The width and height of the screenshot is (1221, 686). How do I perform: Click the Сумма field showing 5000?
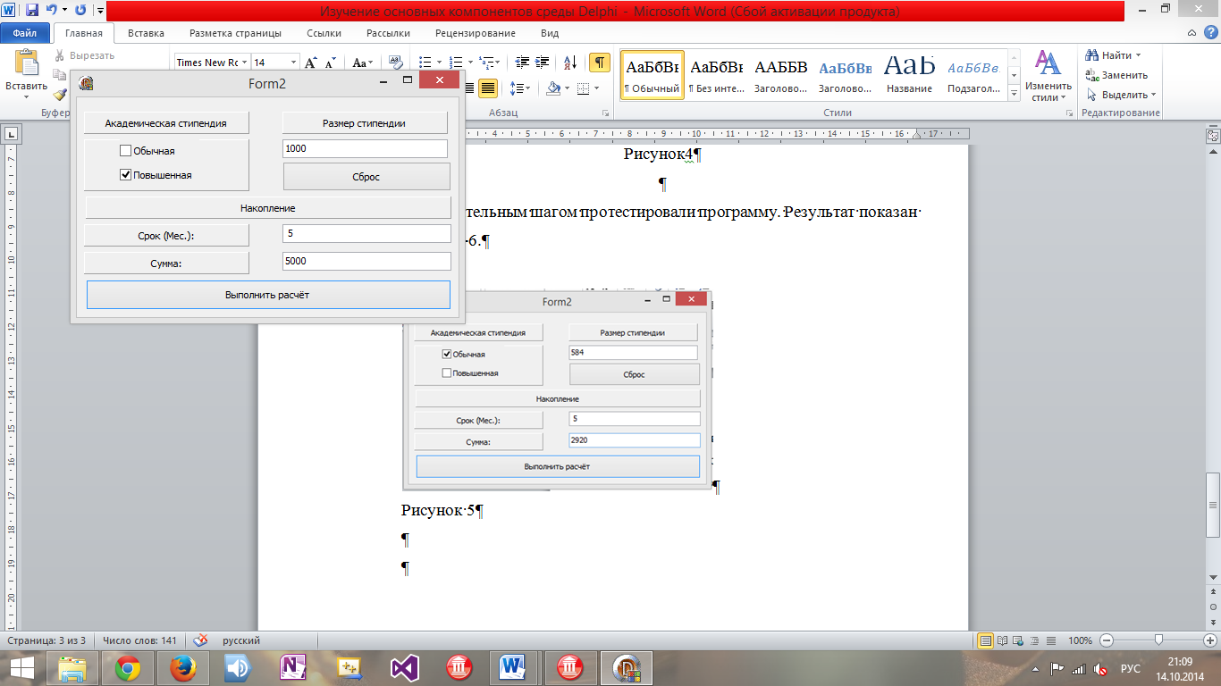click(366, 261)
